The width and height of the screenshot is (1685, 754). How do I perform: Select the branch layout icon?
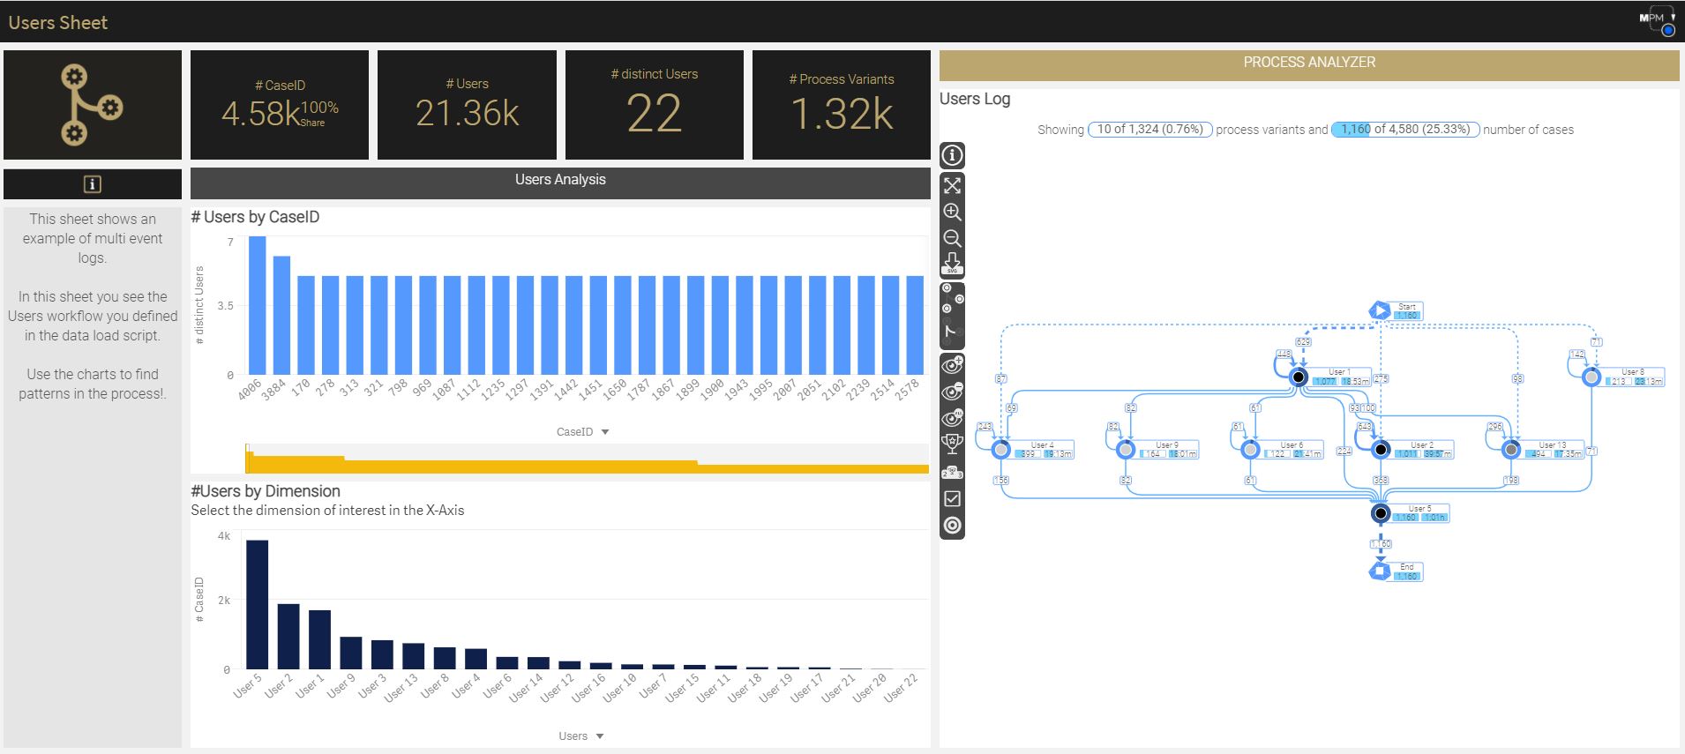coord(952,332)
